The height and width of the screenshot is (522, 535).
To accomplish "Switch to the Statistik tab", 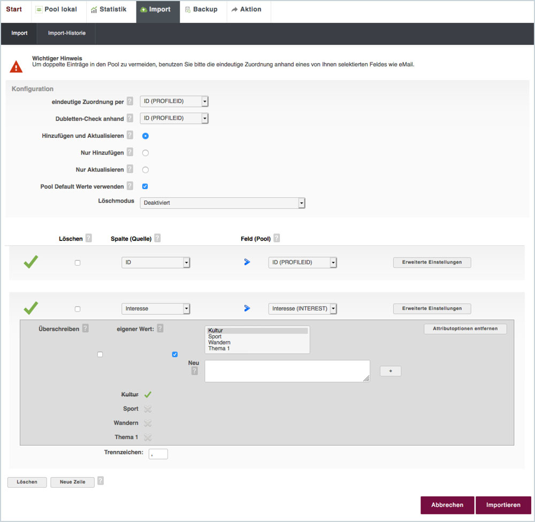I will click(x=109, y=10).
